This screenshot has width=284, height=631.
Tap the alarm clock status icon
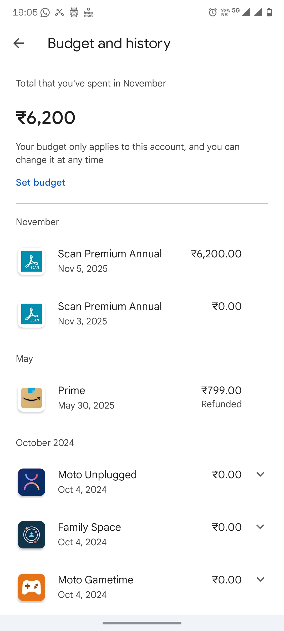[212, 12]
